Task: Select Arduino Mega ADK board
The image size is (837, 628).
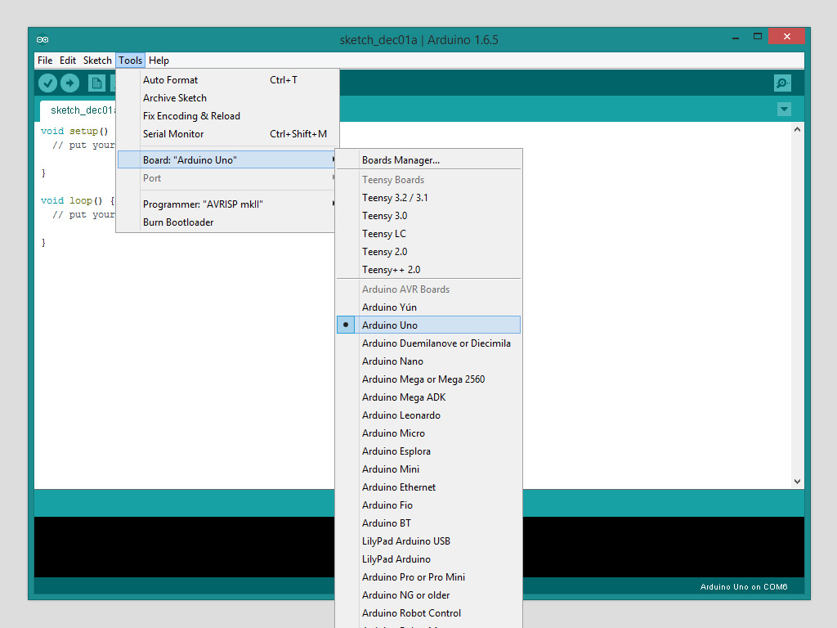Action: point(428,397)
